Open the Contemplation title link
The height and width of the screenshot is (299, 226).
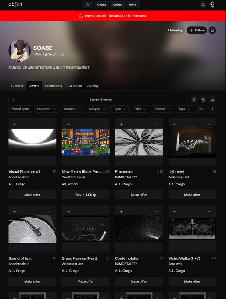tap(128, 258)
